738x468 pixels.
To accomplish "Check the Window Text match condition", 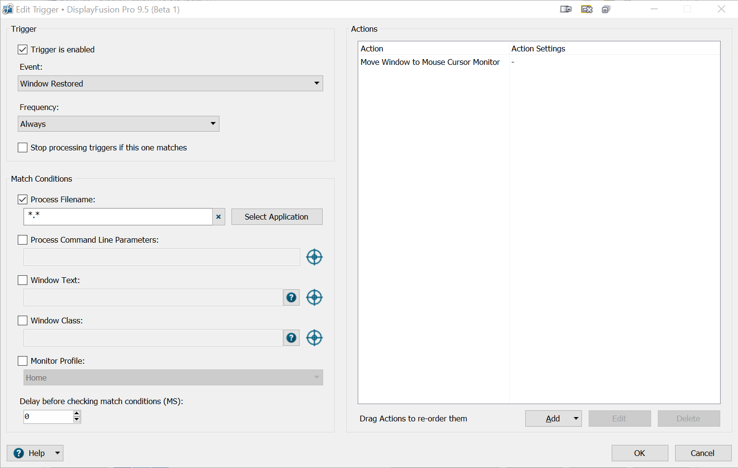I will click(x=23, y=280).
